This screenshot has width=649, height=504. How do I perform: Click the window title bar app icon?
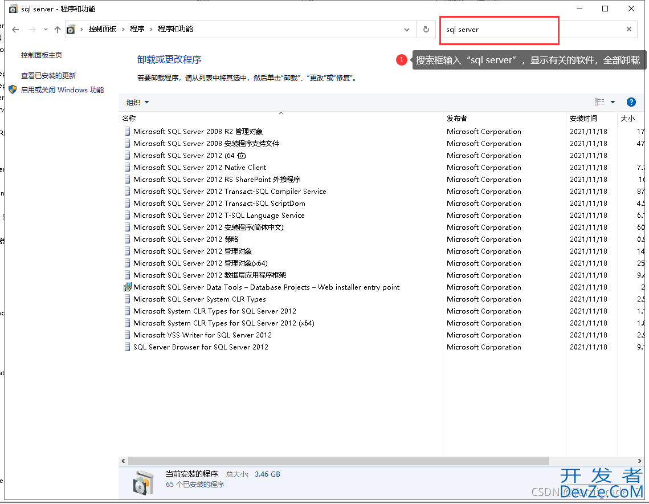[13, 9]
